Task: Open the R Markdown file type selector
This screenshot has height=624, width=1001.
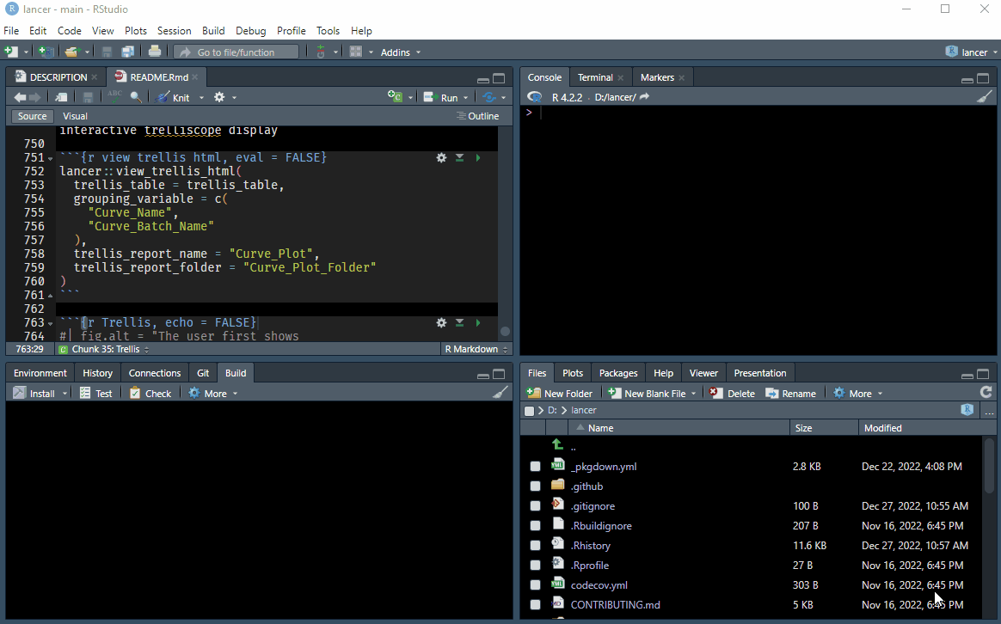Action: click(476, 349)
